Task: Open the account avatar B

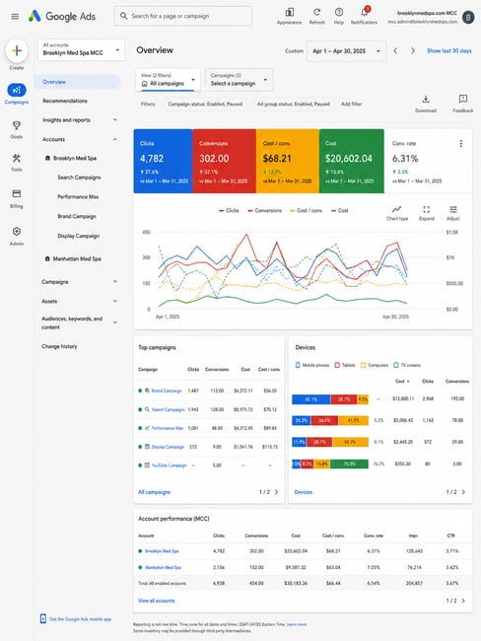Action: 468,17
